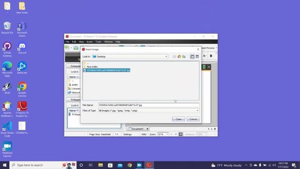
Task: Open the Windows Start menu
Action: [5, 165]
